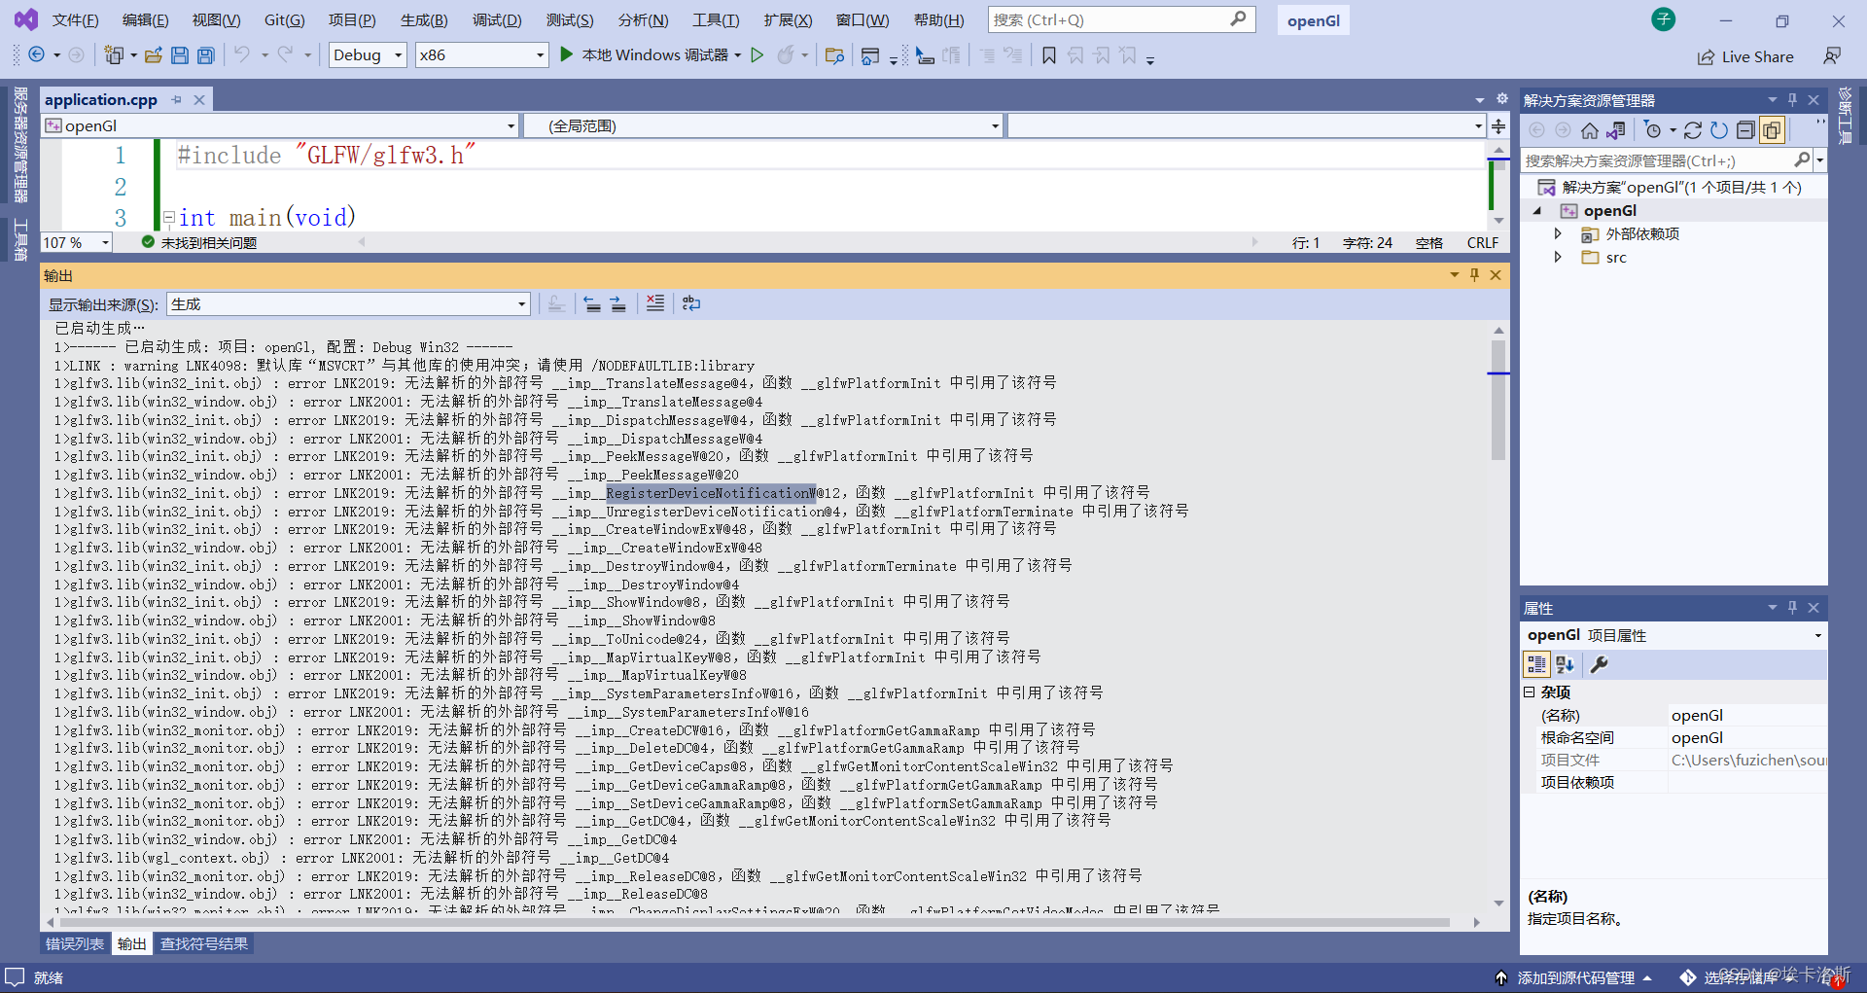Click the bookmark icon in toolbar
This screenshot has height=993, width=1867.
point(1049,55)
